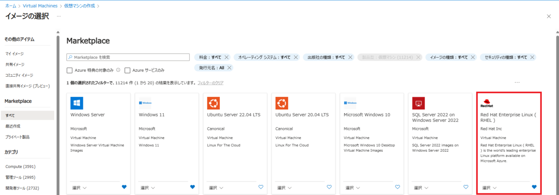Viewport: 559px width, 195px height.
Task: Expand 選択 dropdown on SQL Server card
Action: (x=421, y=188)
